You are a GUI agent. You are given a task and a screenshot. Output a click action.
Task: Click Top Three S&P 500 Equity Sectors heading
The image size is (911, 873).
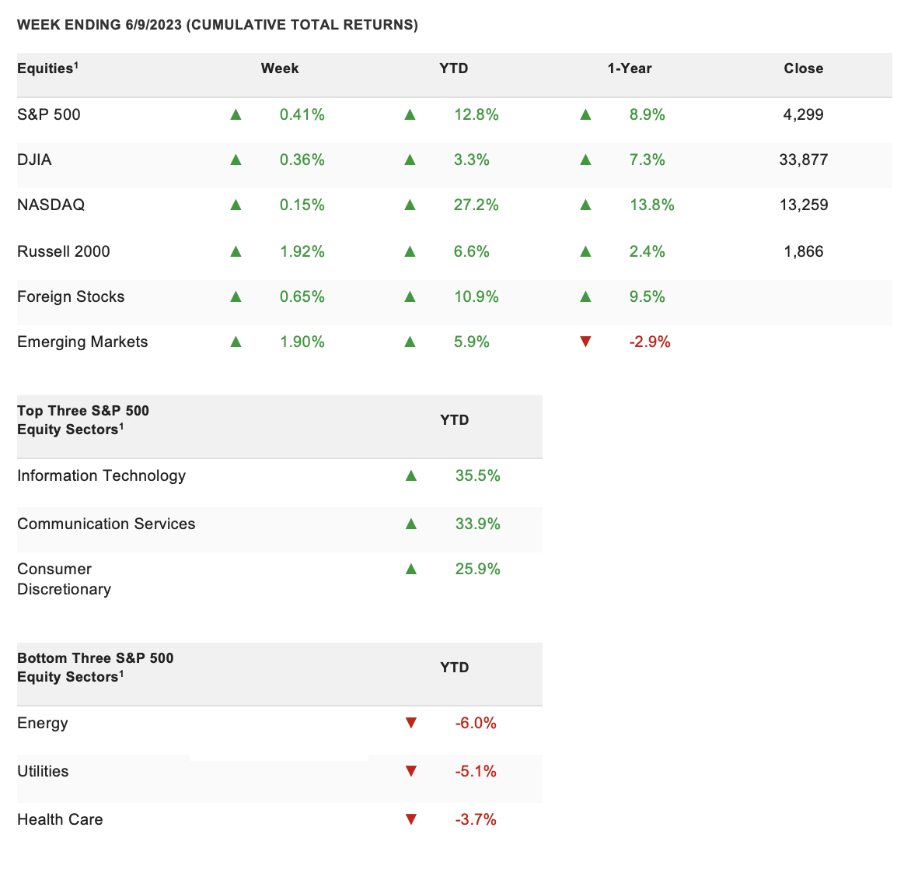(x=83, y=420)
